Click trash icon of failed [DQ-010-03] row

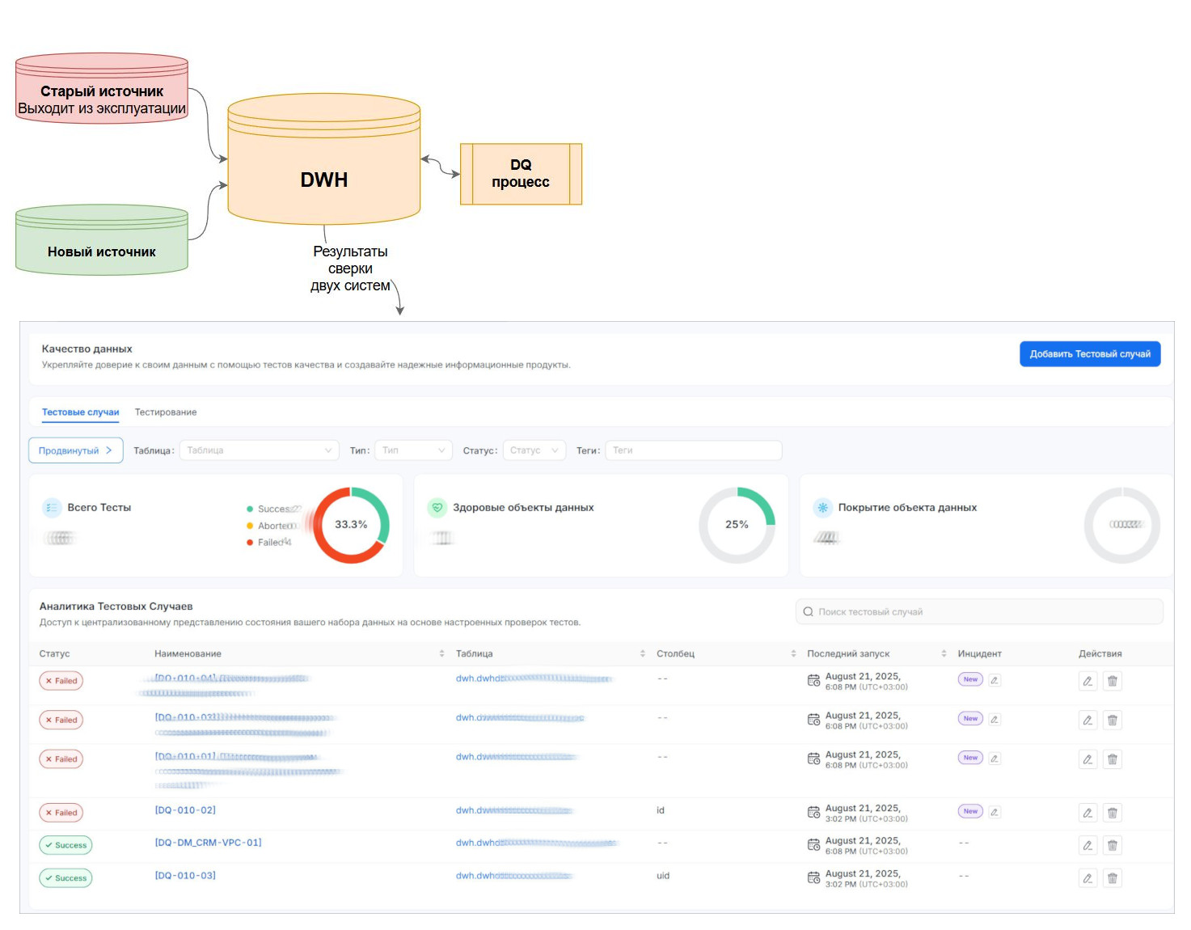click(1113, 720)
